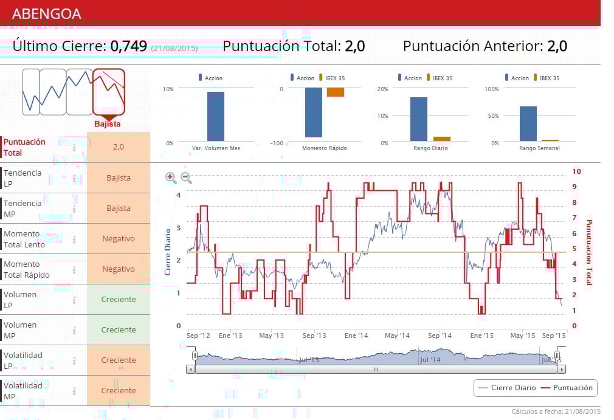The height and width of the screenshot is (420, 614).
Task: Click the Cierre Diario y-axis title
Action: (168, 252)
